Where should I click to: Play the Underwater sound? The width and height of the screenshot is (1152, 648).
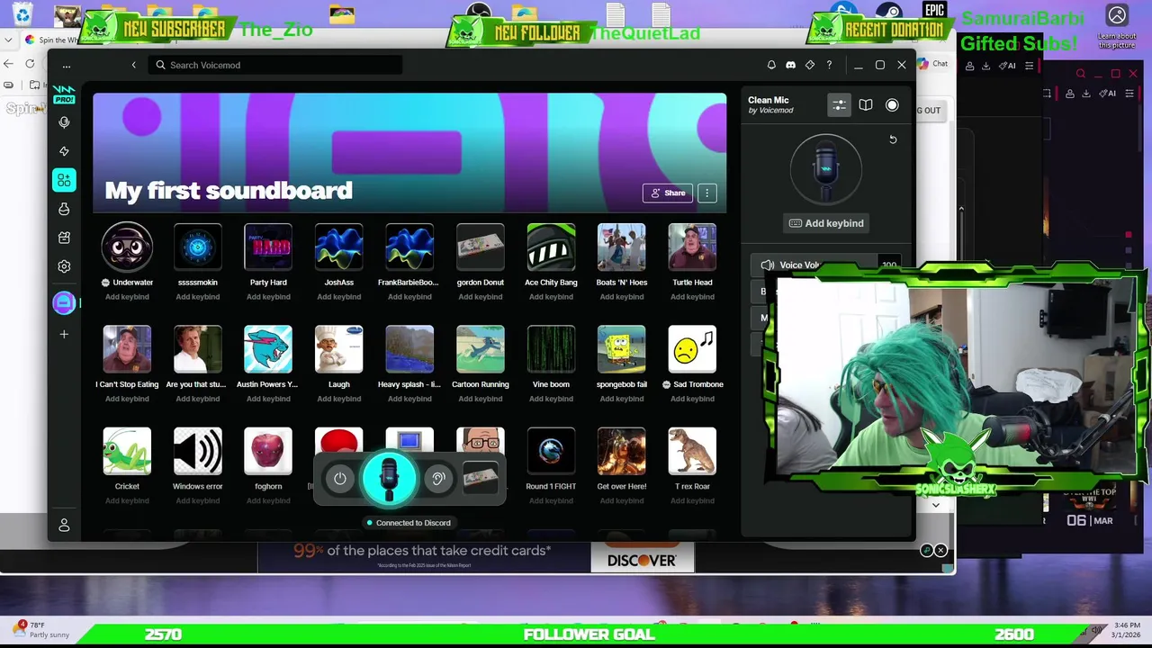127,247
